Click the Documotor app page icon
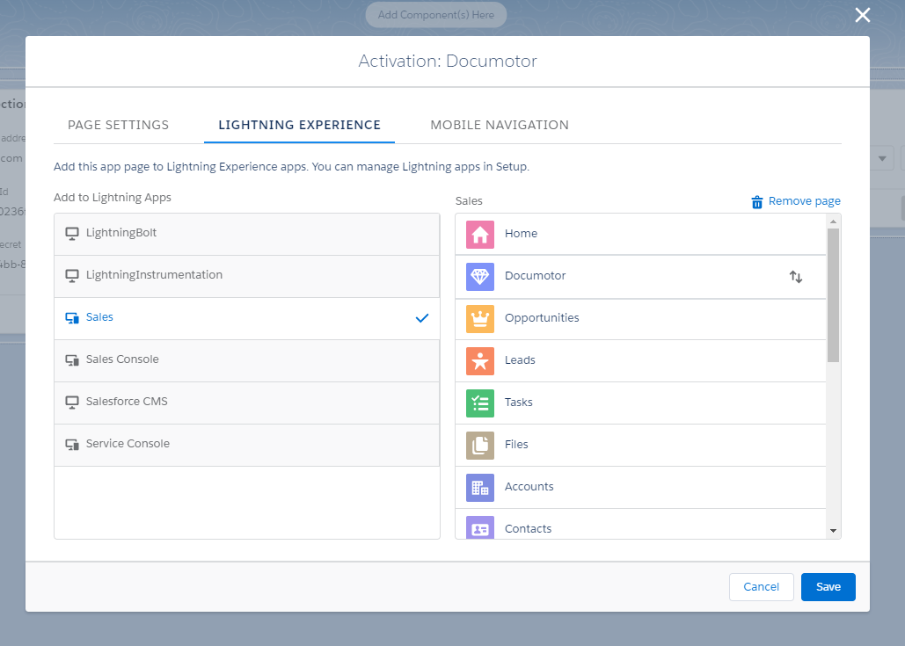 (480, 276)
